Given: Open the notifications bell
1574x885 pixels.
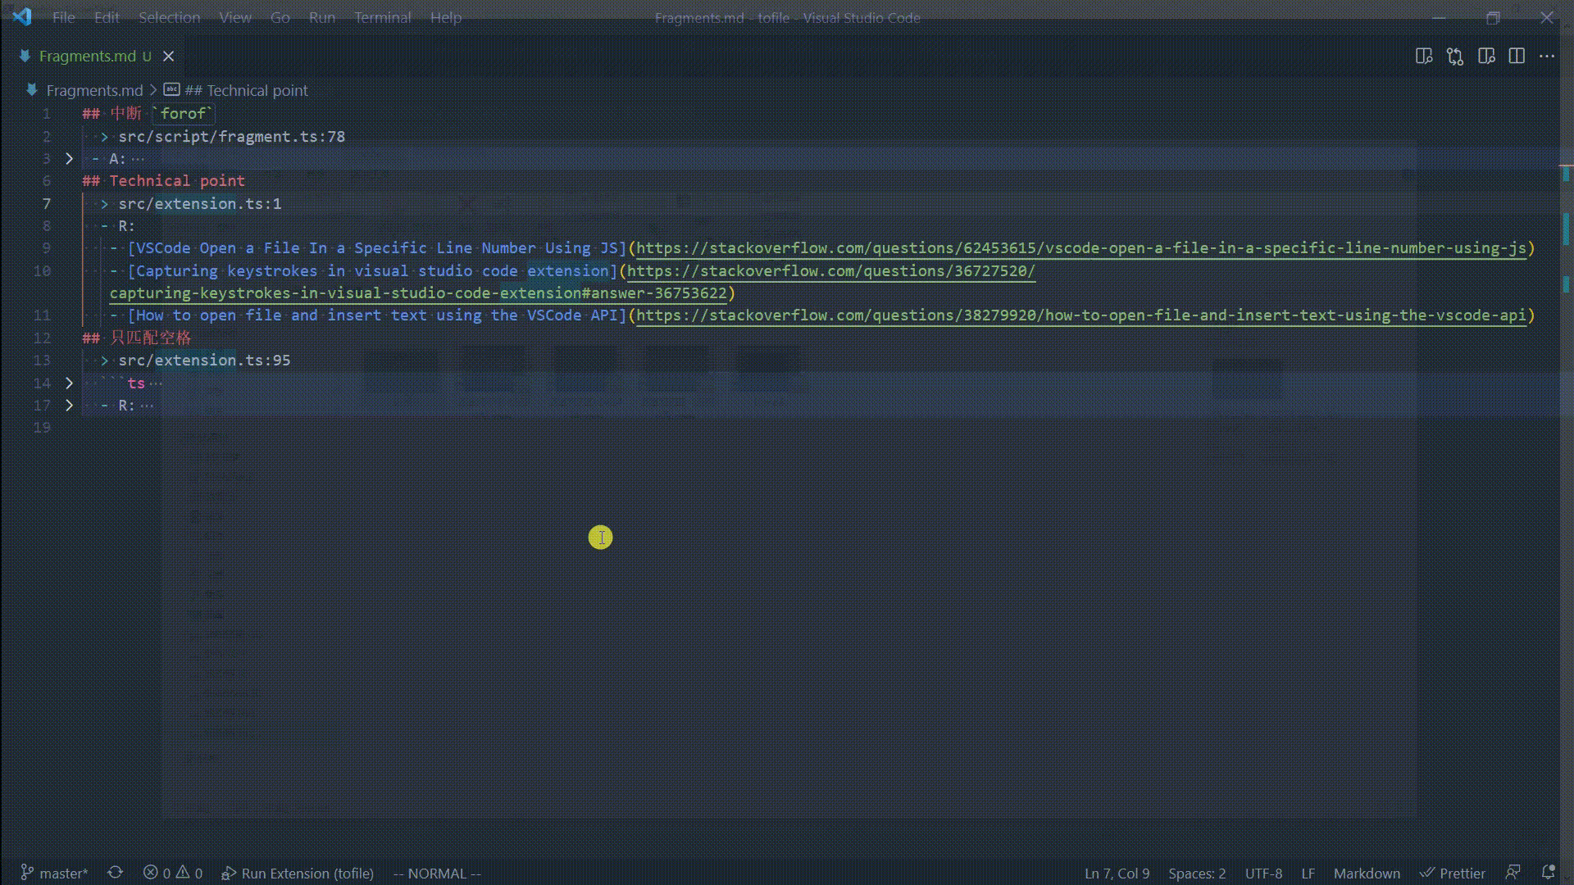Looking at the screenshot, I should pyautogui.click(x=1548, y=873).
